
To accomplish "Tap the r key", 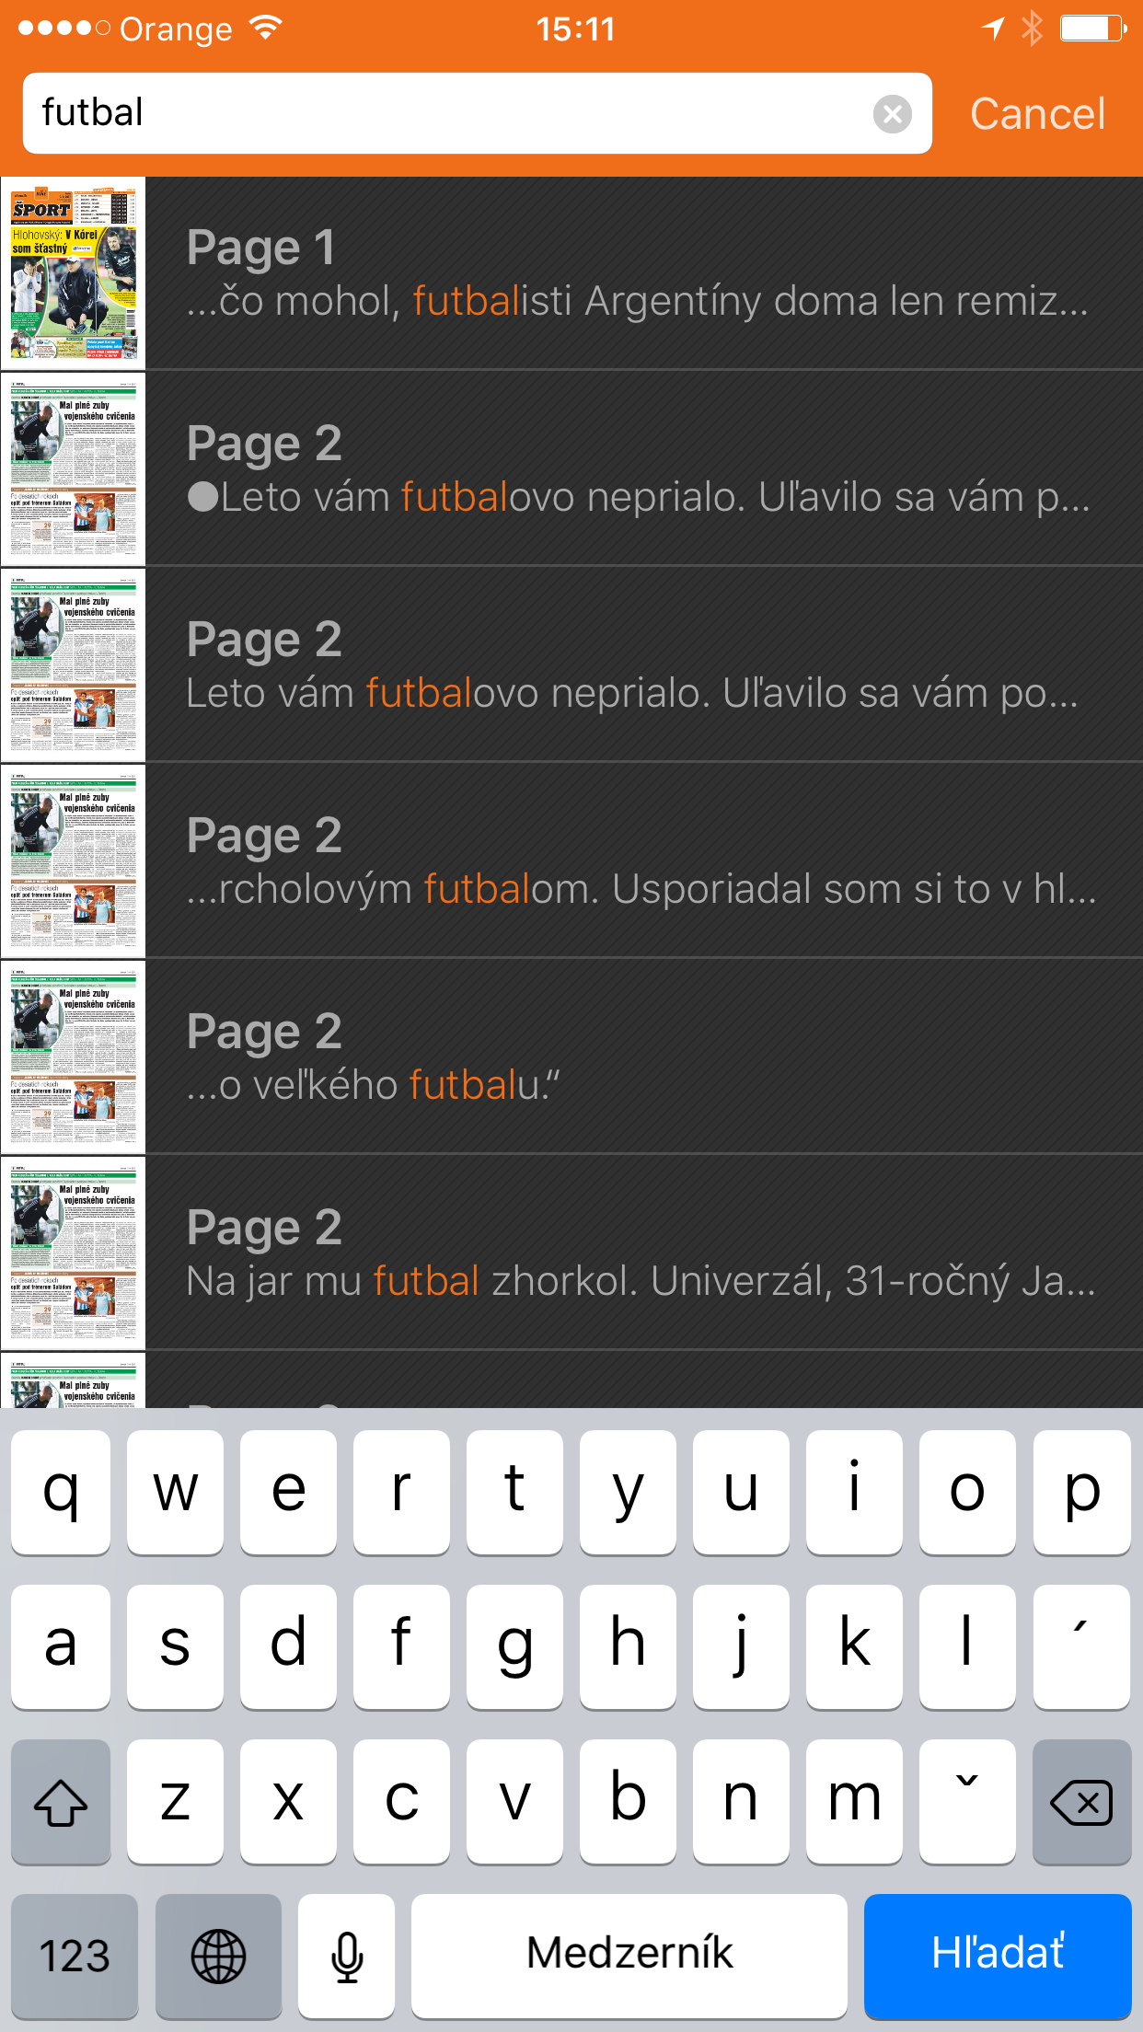I will tap(401, 1492).
